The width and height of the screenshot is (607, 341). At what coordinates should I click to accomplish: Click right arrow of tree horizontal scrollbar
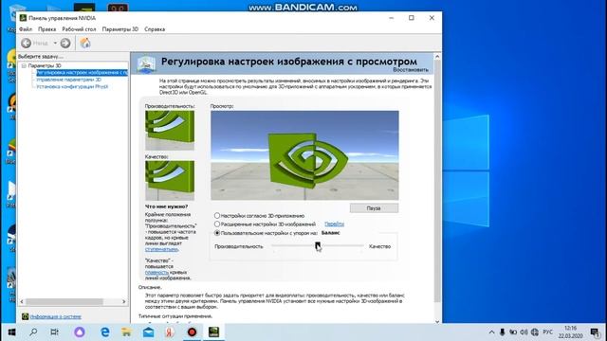[124, 301]
